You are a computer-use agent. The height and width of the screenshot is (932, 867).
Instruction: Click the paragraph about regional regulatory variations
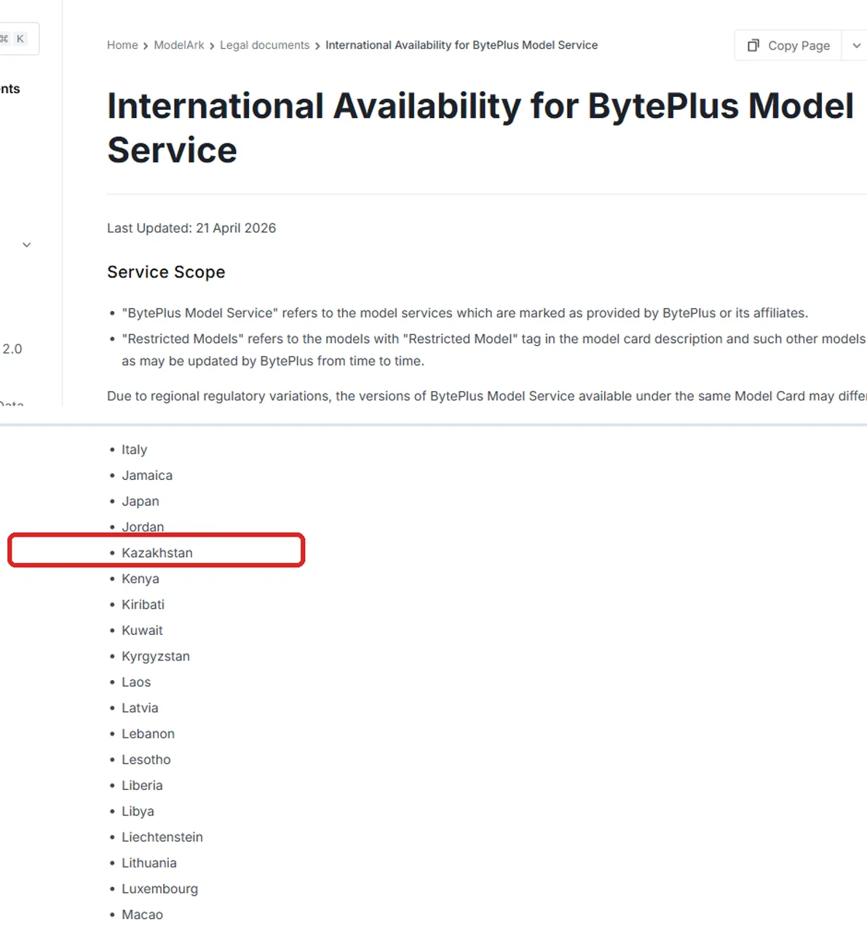pyautogui.click(x=486, y=396)
